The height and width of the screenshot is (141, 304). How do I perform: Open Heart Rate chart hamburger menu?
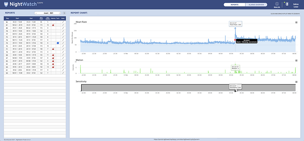click(x=296, y=22)
